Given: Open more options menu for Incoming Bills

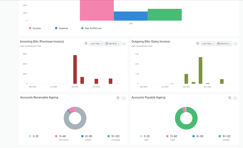Looking at the screenshot, I should pyautogui.click(x=124, y=44).
